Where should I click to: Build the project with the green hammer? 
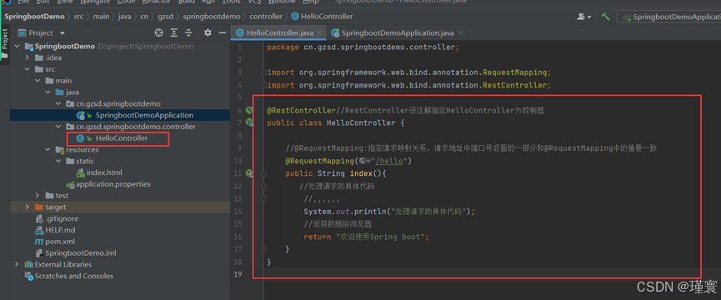[x=606, y=17]
